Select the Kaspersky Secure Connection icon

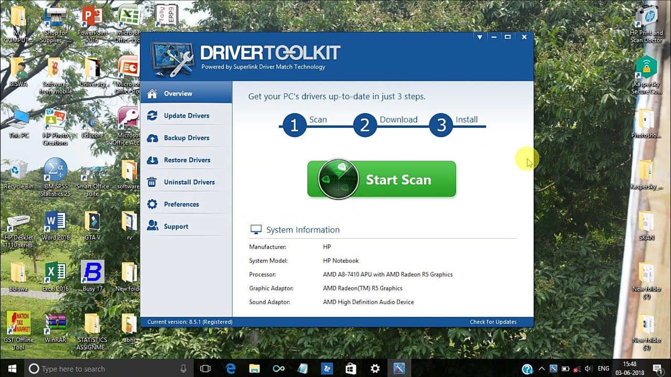tap(646, 75)
